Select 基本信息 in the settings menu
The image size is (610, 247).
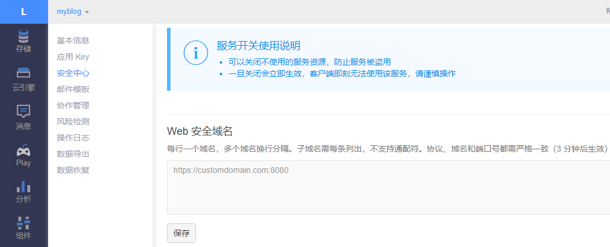click(x=73, y=40)
